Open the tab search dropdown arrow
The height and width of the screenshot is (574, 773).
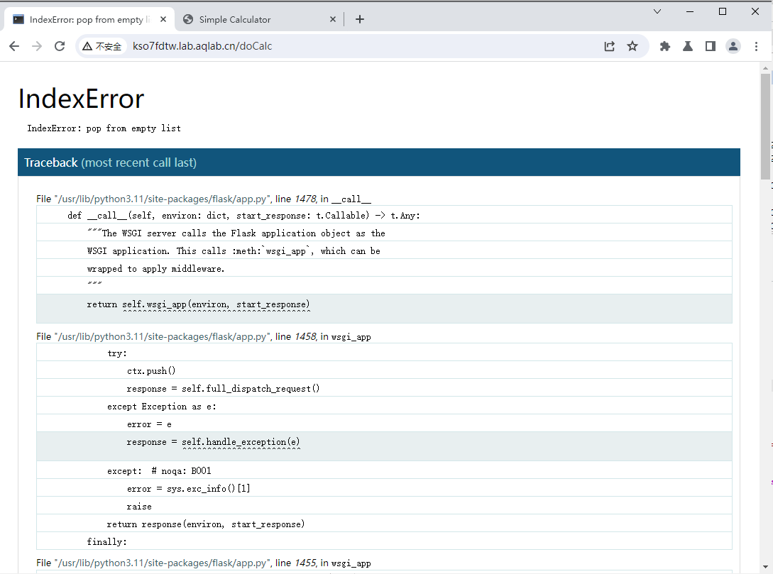(657, 11)
